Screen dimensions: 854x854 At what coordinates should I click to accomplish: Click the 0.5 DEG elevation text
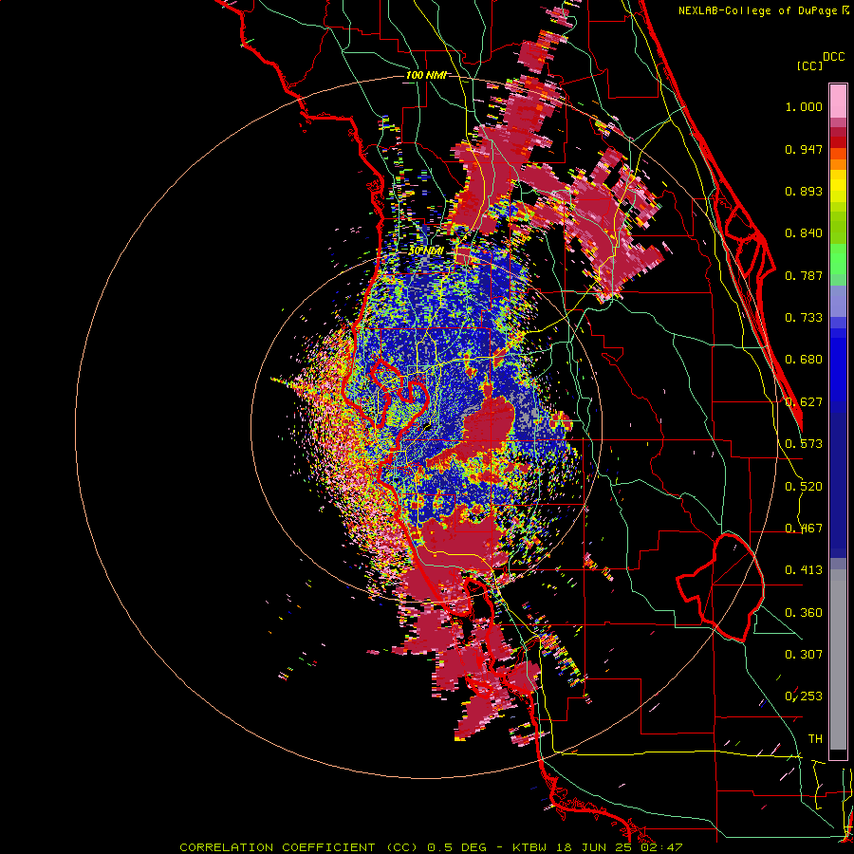pyautogui.click(x=457, y=847)
